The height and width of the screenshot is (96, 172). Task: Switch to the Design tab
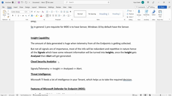click(x=27, y=7)
